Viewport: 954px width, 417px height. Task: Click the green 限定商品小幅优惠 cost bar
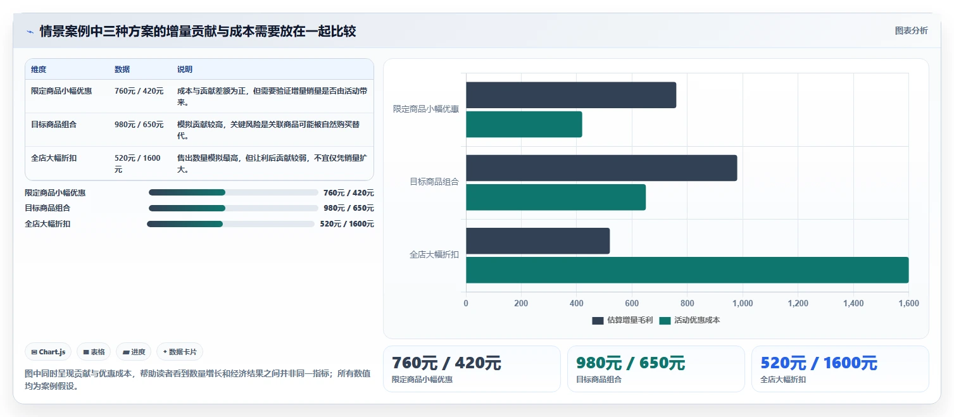click(x=524, y=124)
